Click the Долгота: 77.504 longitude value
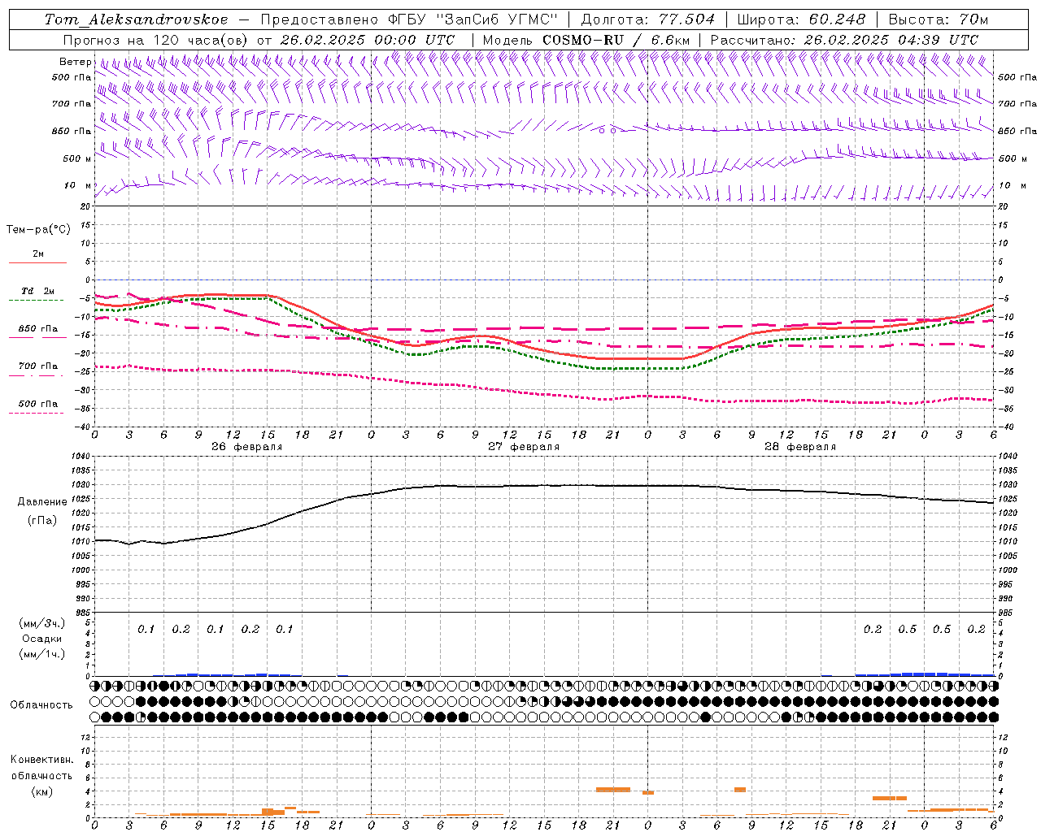This screenshot has height=832, width=1041. [x=647, y=19]
